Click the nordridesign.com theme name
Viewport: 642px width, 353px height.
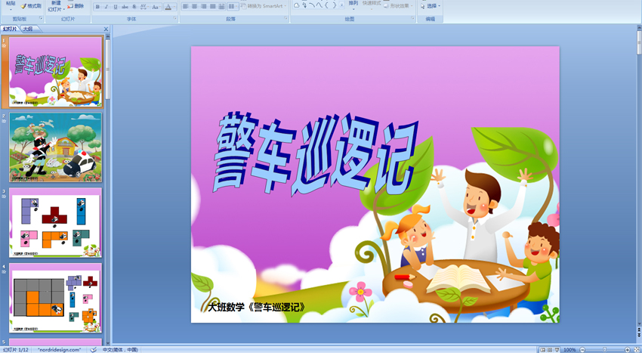pos(59,350)
